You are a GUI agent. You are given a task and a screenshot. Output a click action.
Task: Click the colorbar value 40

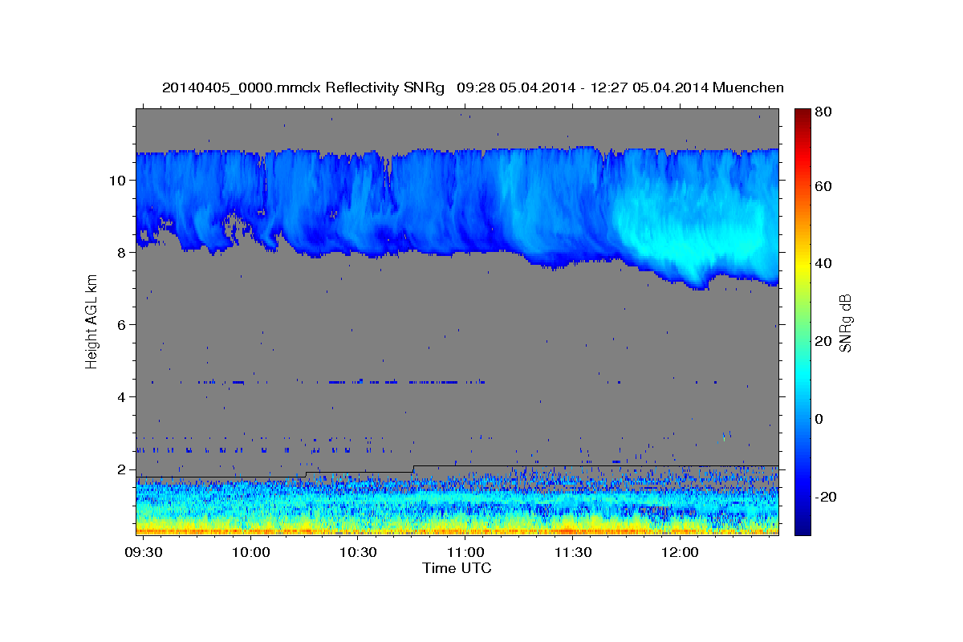click(x=823, y=263)
